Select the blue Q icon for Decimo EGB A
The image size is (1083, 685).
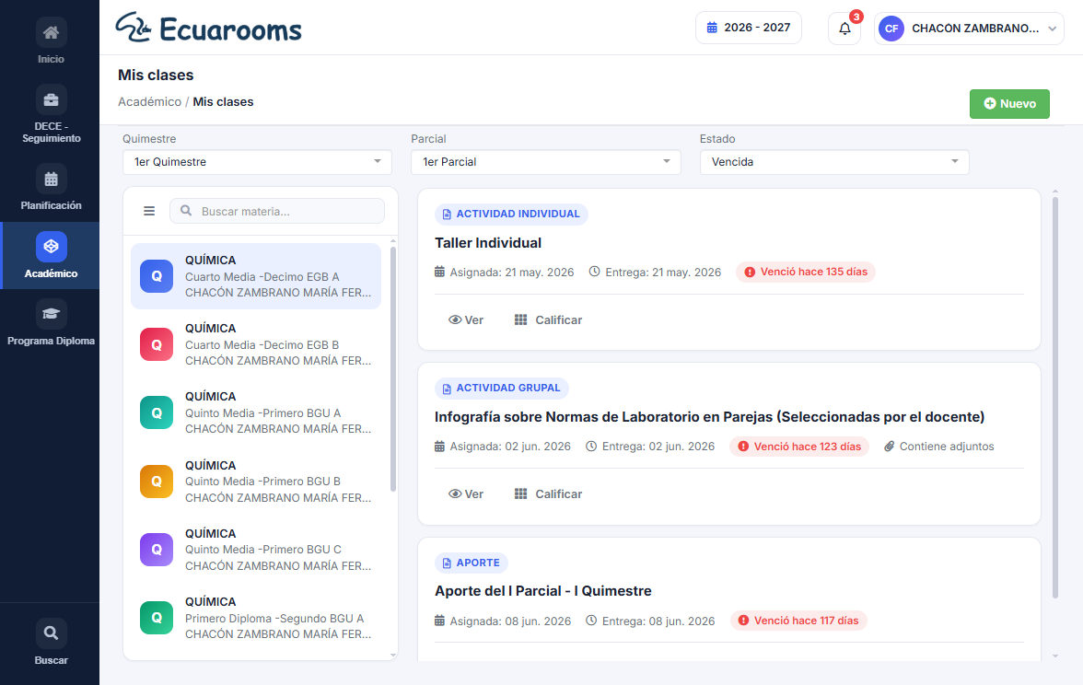(157, 276)
